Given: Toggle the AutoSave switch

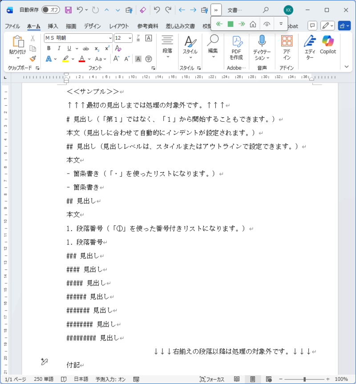Looking at the screenshot, I should [x=51, y=10].
